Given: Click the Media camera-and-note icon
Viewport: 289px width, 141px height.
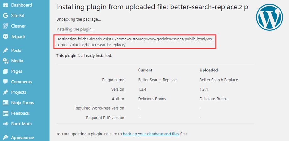Looking at the screenshot, I should (x=6, y=61).
